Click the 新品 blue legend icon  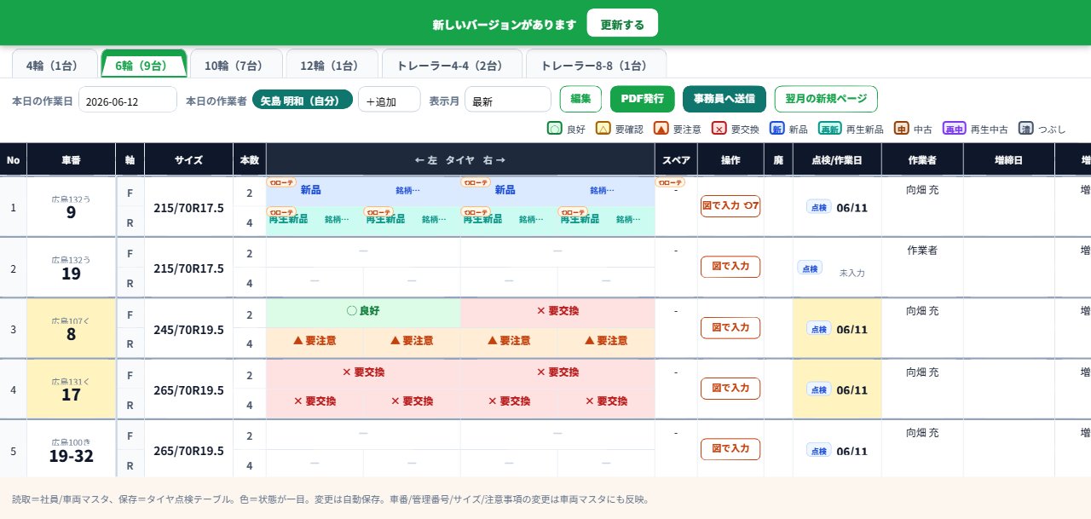point(776,129)
